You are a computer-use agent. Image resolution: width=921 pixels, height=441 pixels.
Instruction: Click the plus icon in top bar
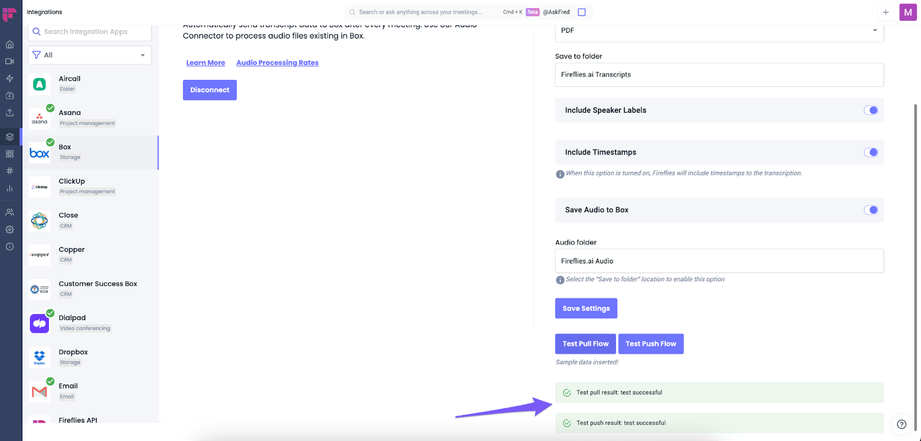[x=886, y=12]
